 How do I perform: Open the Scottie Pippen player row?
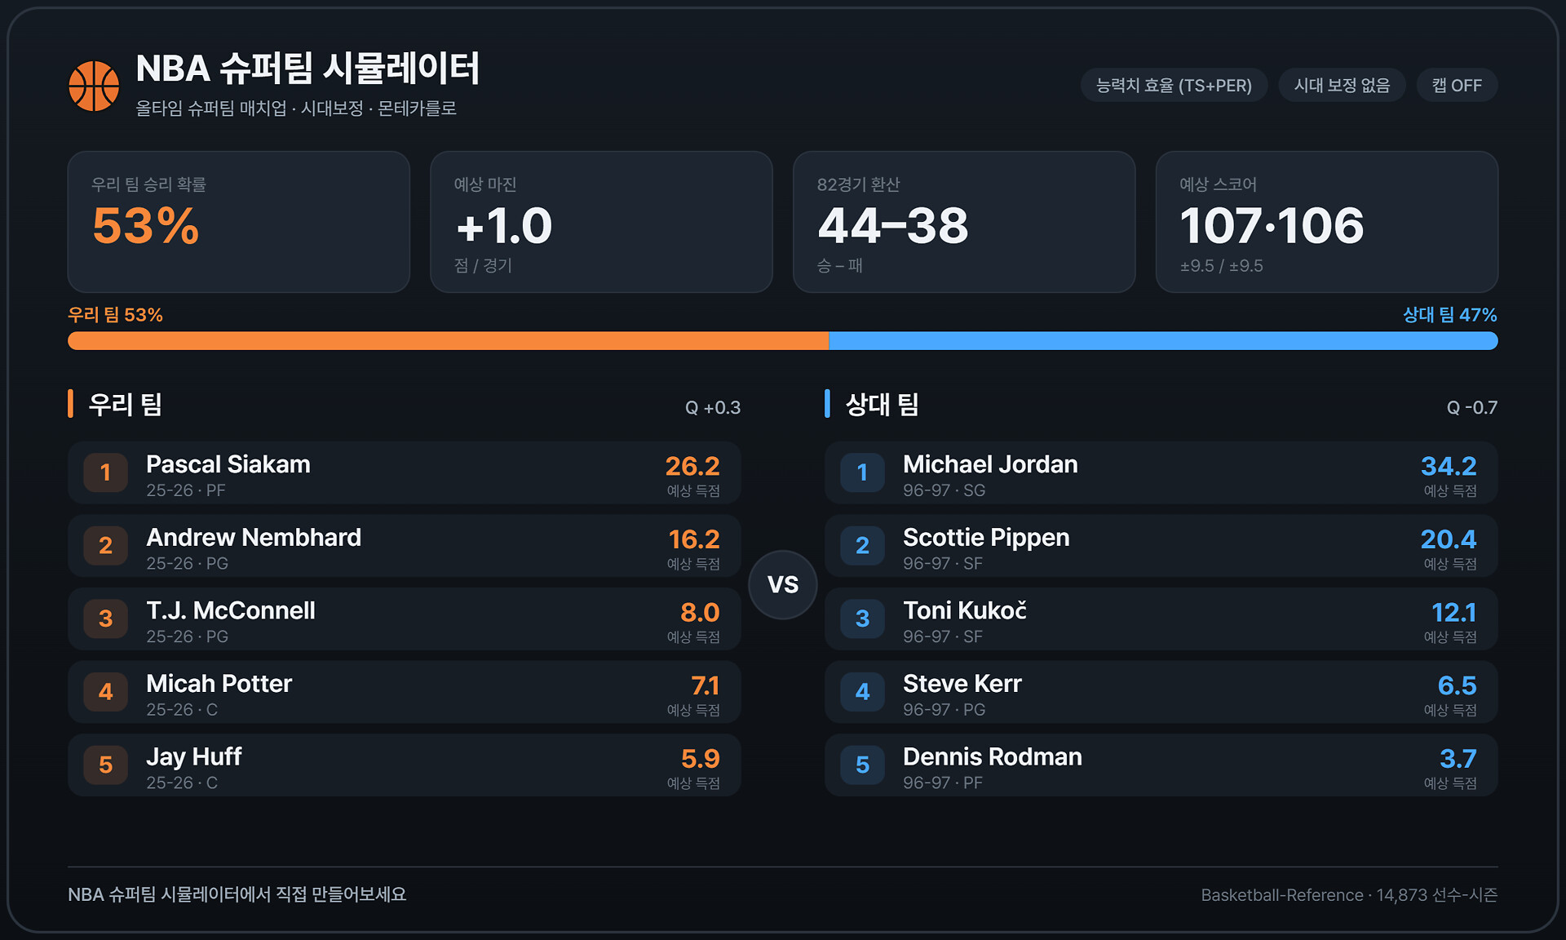1161,546
